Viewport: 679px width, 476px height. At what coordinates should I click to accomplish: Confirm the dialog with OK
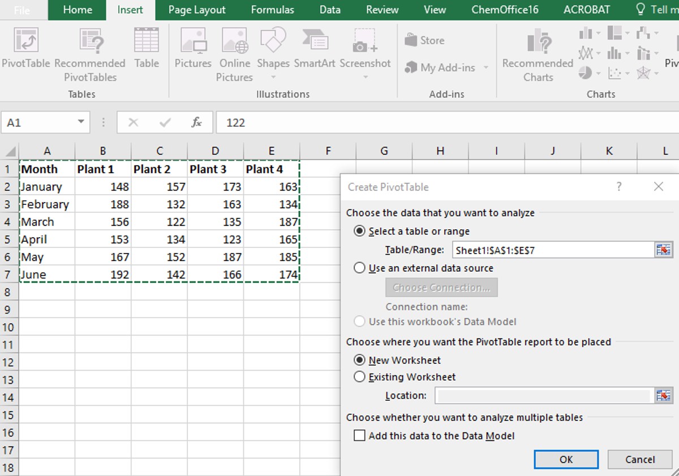pos(566,460)
